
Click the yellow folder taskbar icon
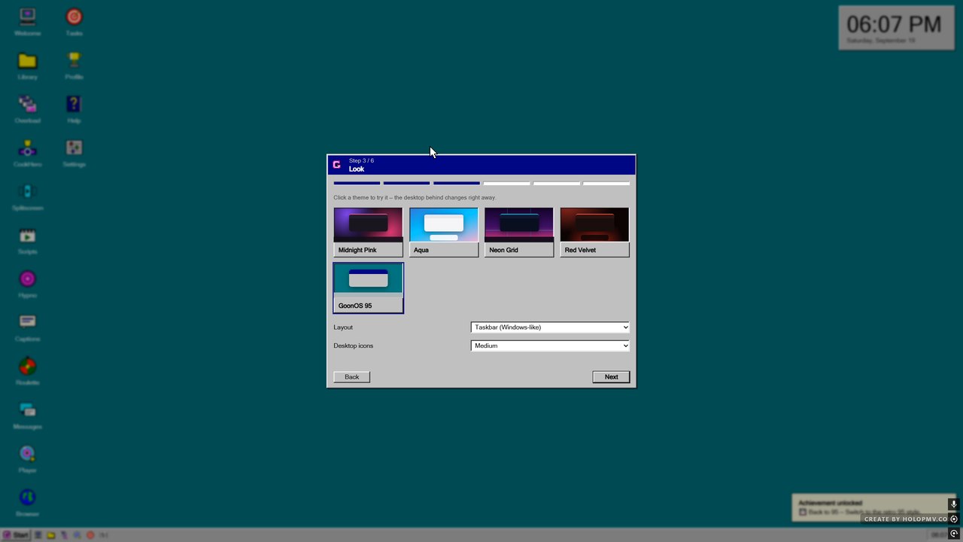point(50,535)
